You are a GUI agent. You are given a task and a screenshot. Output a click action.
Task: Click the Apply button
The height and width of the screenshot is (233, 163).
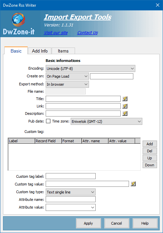pyautogui.click(x=88, y=223)
